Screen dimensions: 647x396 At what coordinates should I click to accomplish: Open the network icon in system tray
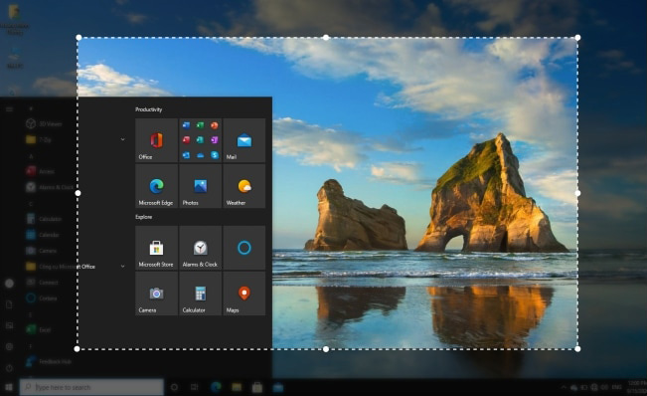594,387
